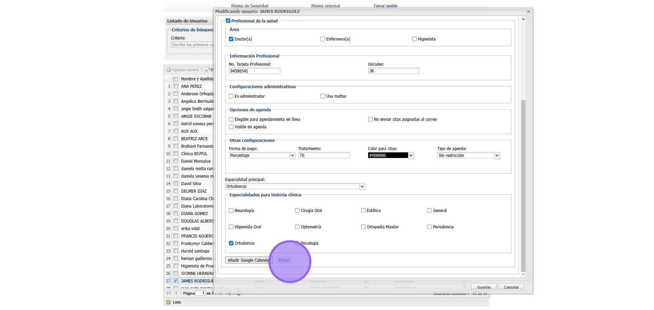654x310 pixels.
Task: Close the Modificando usuario dialog with X
Action: tap(528, 12)
